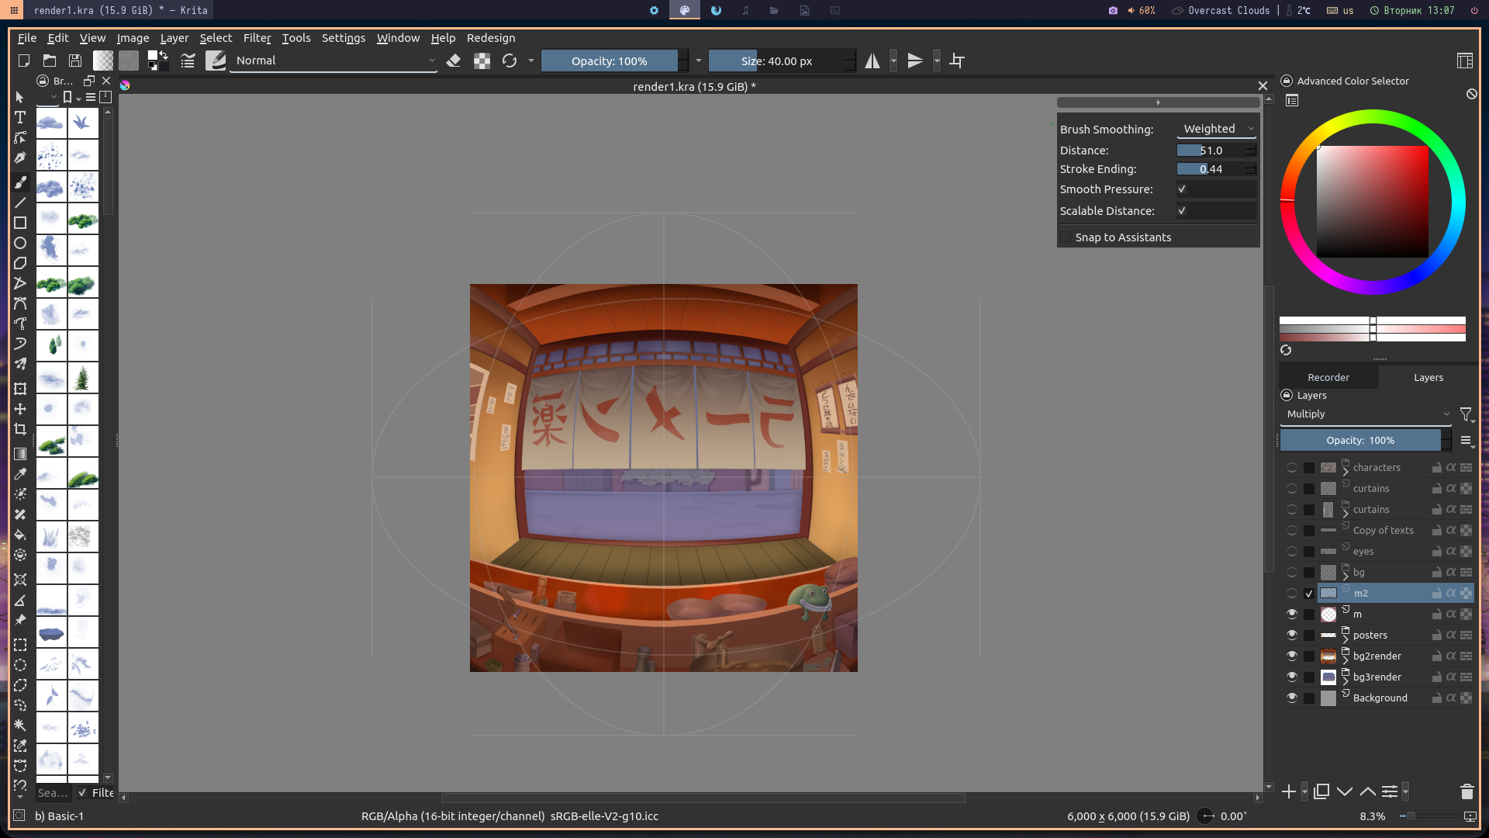1489x838 pixels.
Task: Click the delete layer trash icon
Action: [1467, 791]
